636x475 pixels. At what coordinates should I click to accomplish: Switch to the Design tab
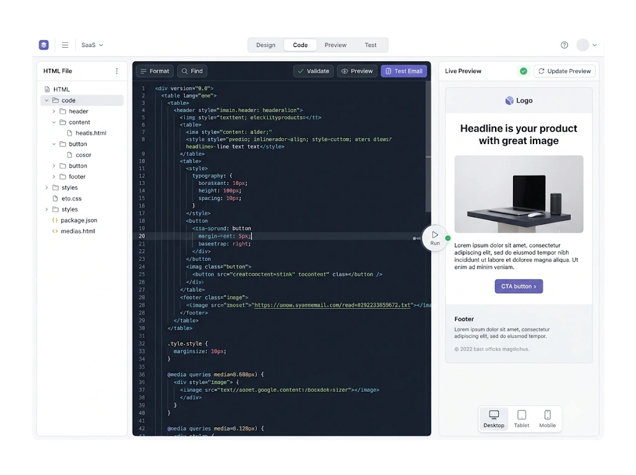(266, 45)
